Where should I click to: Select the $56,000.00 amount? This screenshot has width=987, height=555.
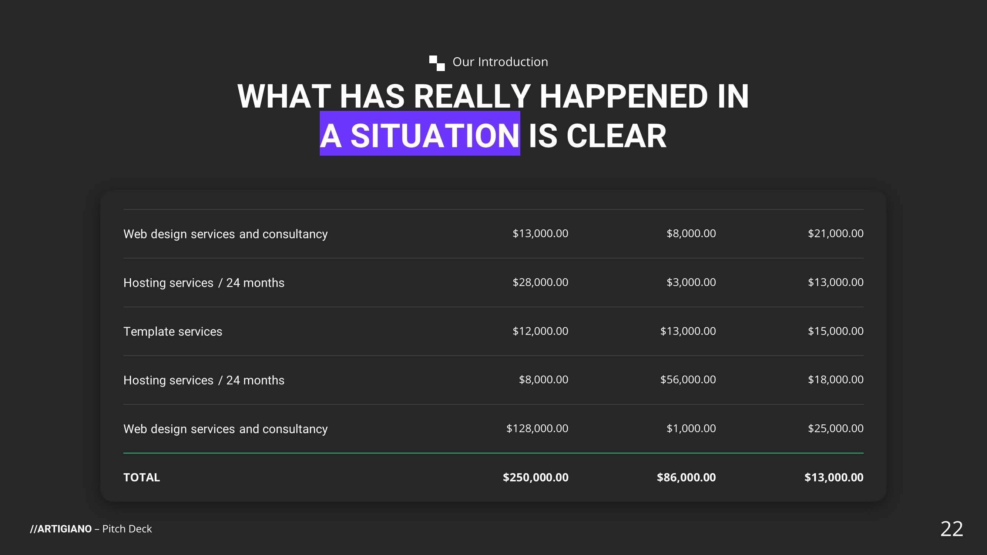click(x=688, y=380)
